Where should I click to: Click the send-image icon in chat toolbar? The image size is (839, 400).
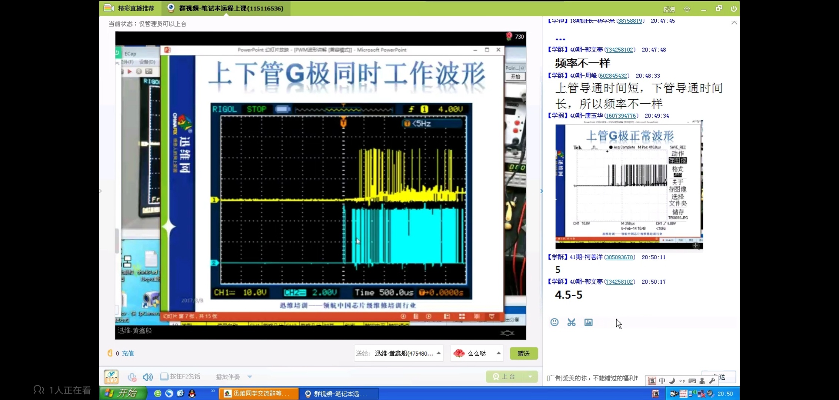click(x=588, y=322)
